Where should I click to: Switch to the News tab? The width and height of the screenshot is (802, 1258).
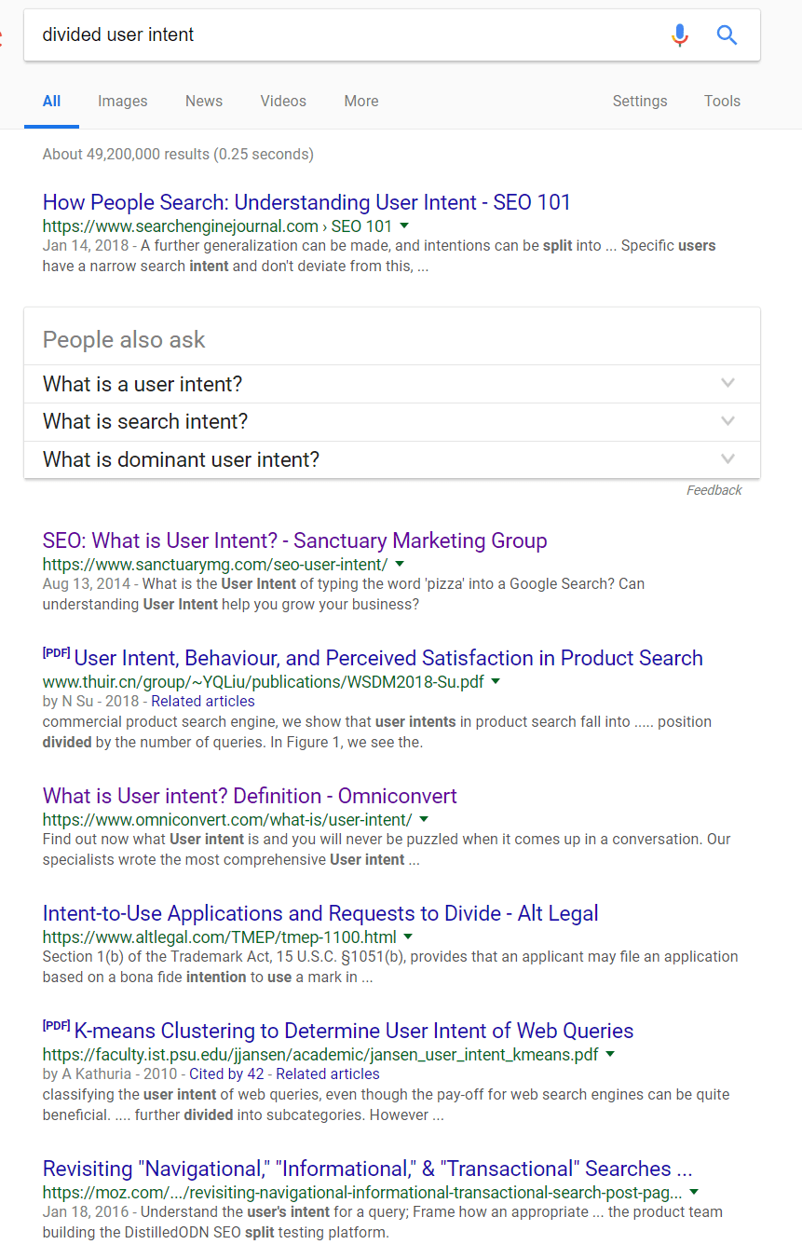click(x=204, y=102)
